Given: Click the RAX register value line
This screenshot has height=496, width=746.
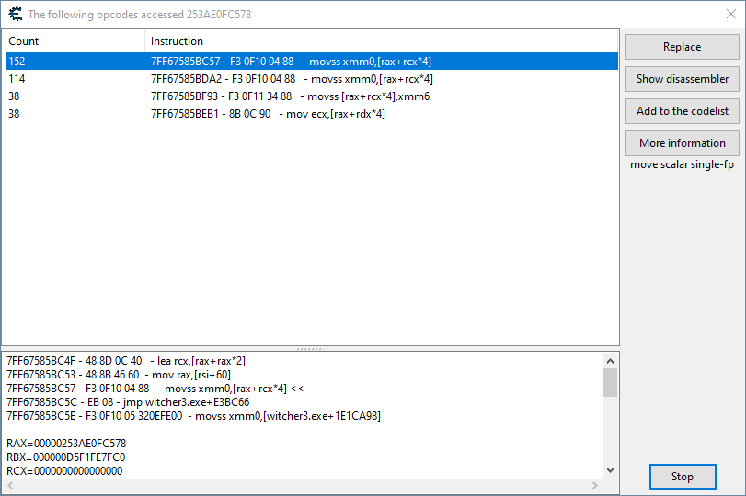Looking at the screenshot, I should (66, 443).
